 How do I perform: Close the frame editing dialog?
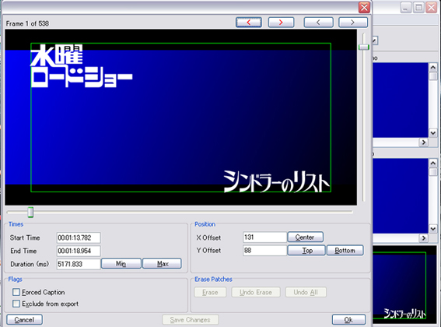[x=364, y=7]
